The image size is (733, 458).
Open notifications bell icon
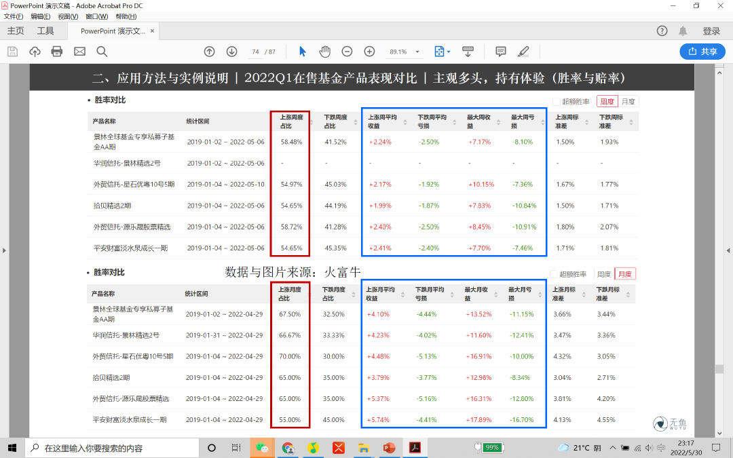click(683, 31)
